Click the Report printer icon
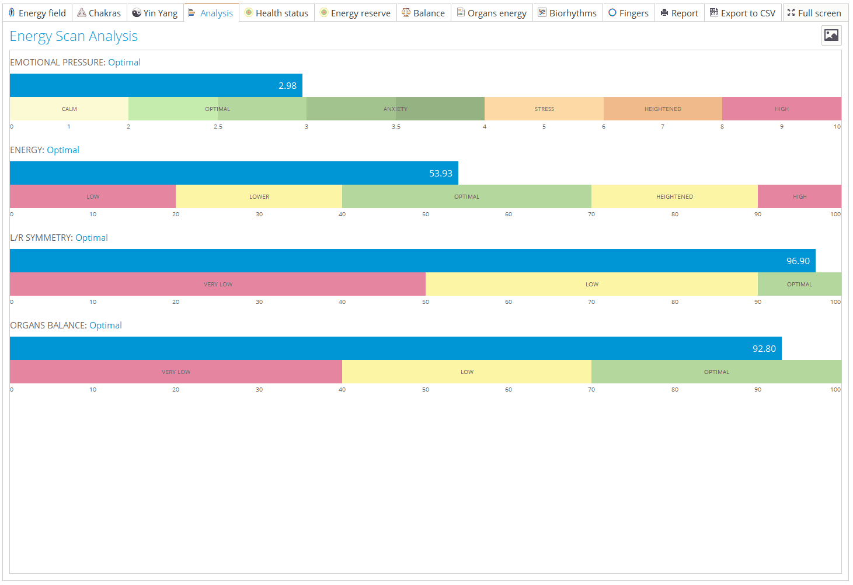Image resolution: width=853 pixels, height=585 pixels. coord(664,13)
